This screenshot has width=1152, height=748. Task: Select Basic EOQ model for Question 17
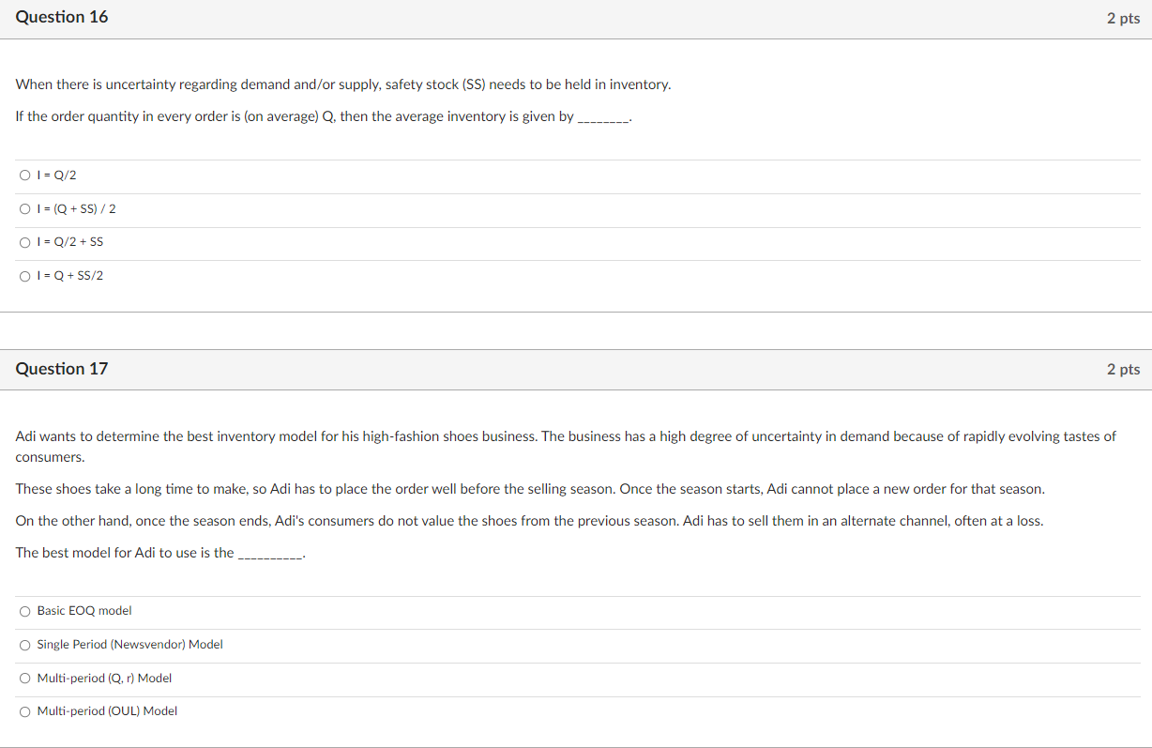click(x=24, y=610)
